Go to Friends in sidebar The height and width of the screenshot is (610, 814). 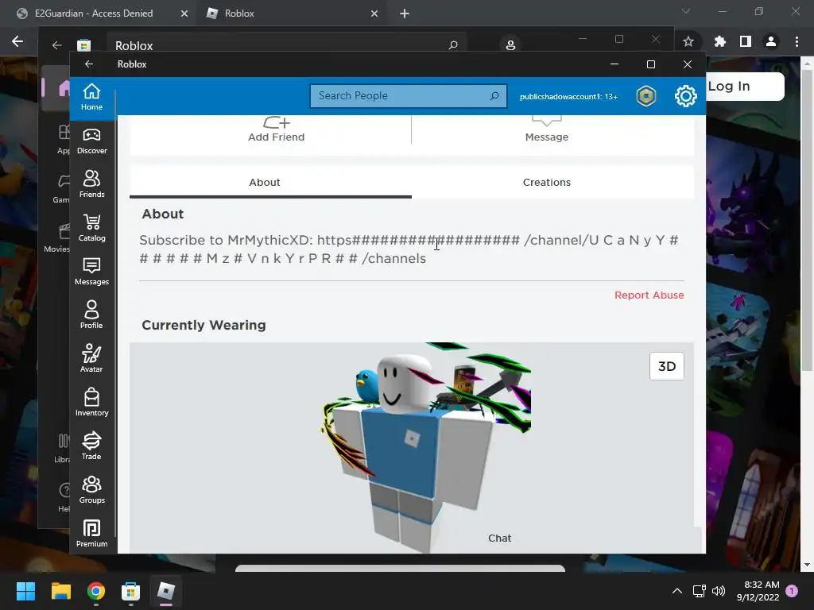(x=91, y=184)
